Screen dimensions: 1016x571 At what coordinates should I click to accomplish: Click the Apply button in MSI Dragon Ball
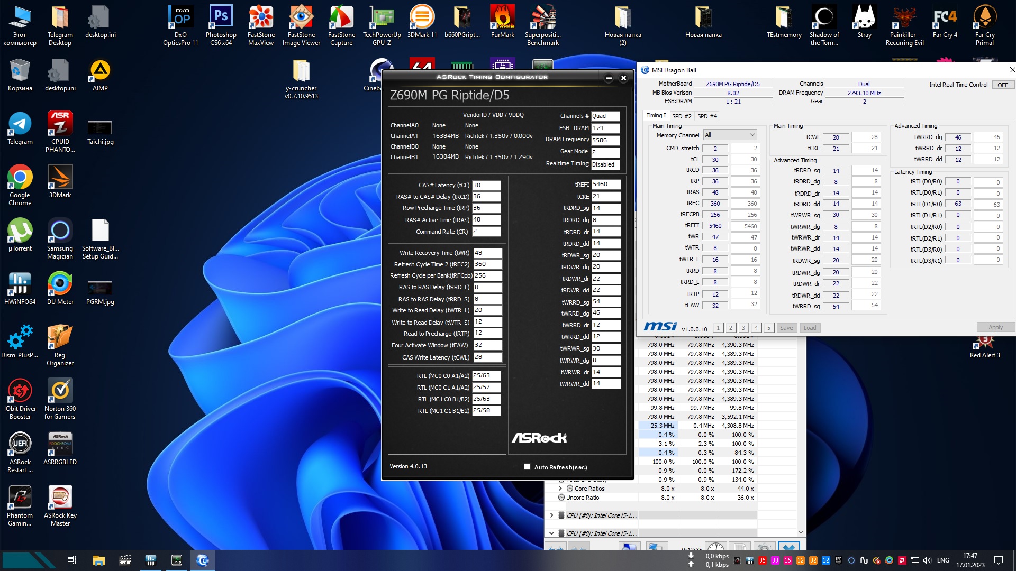(995, 327)
